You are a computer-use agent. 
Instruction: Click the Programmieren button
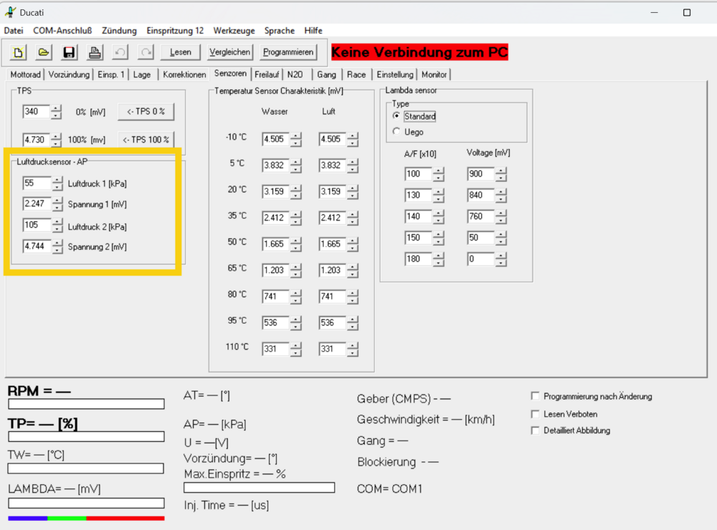tap(288, 52)
